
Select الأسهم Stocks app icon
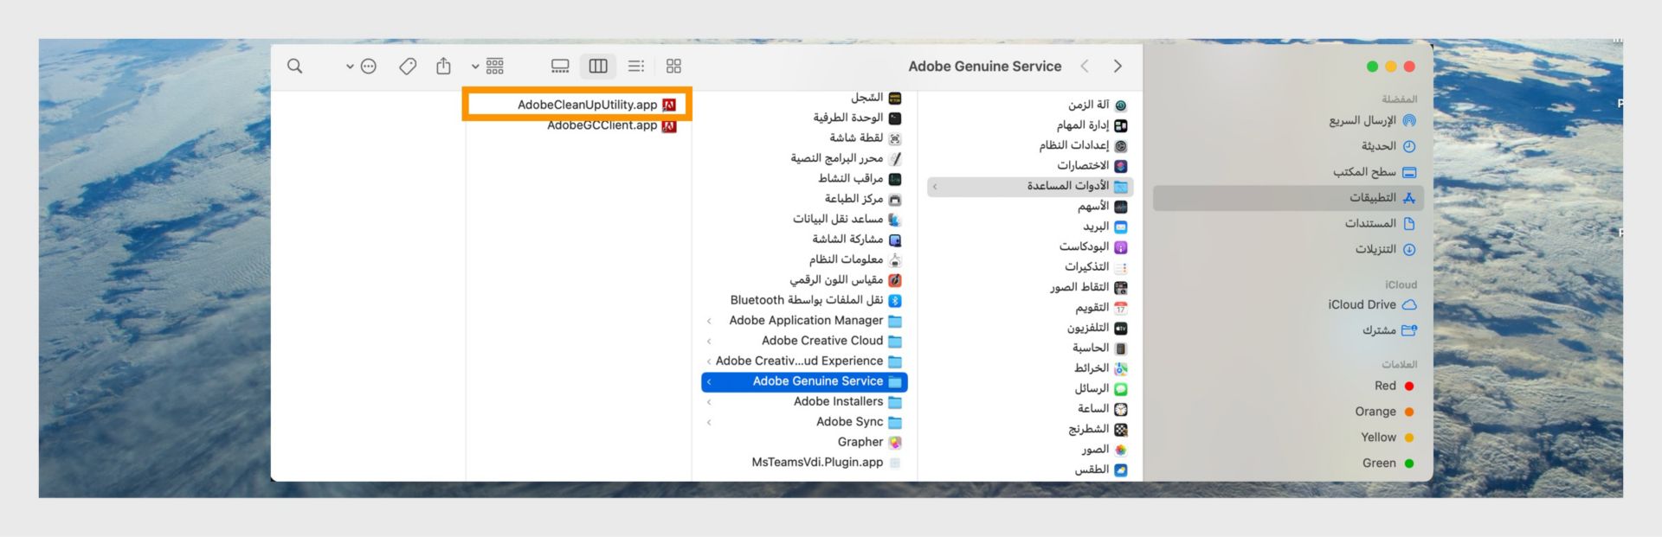click(1121, 207)
